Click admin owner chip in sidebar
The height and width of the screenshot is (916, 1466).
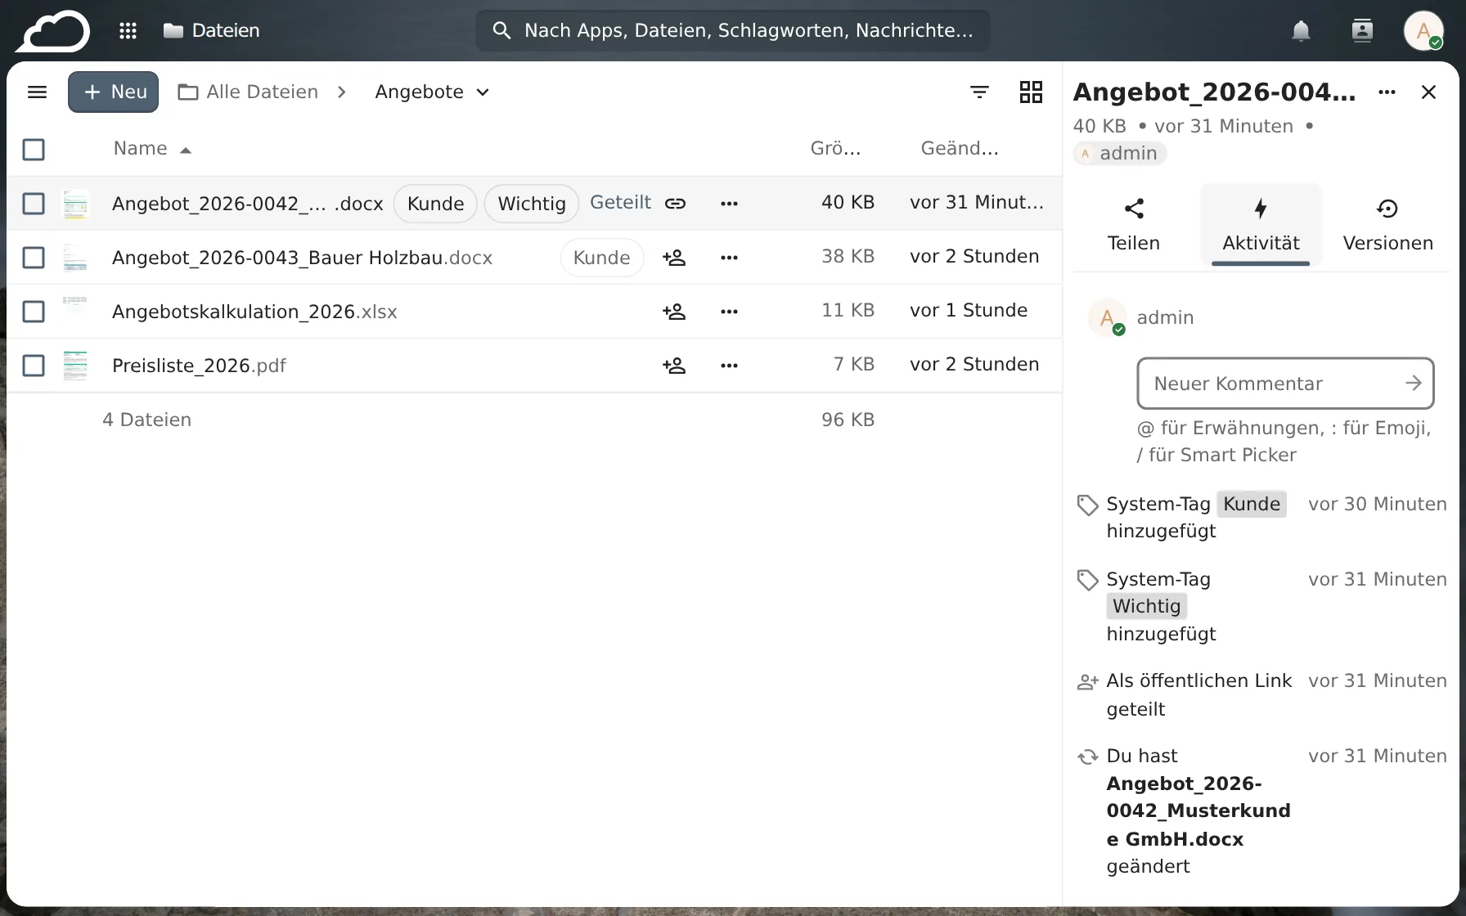click(1120, 153)
